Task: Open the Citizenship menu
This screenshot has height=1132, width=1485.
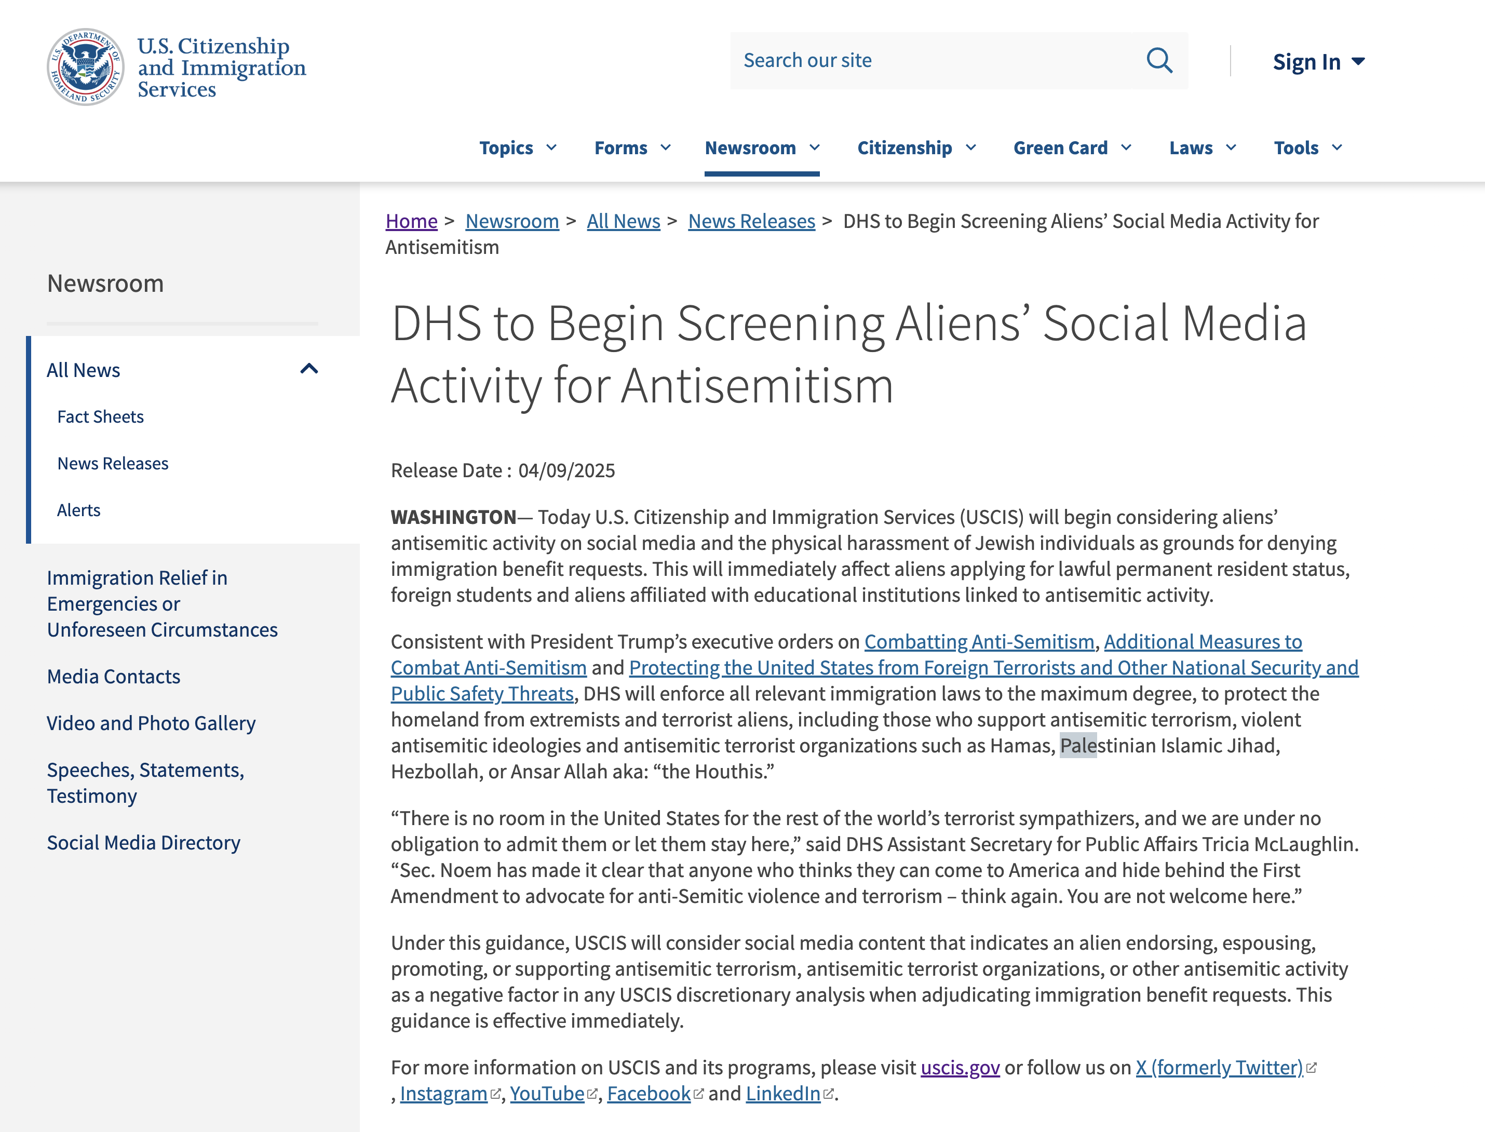Action: [x=915, y=147]
